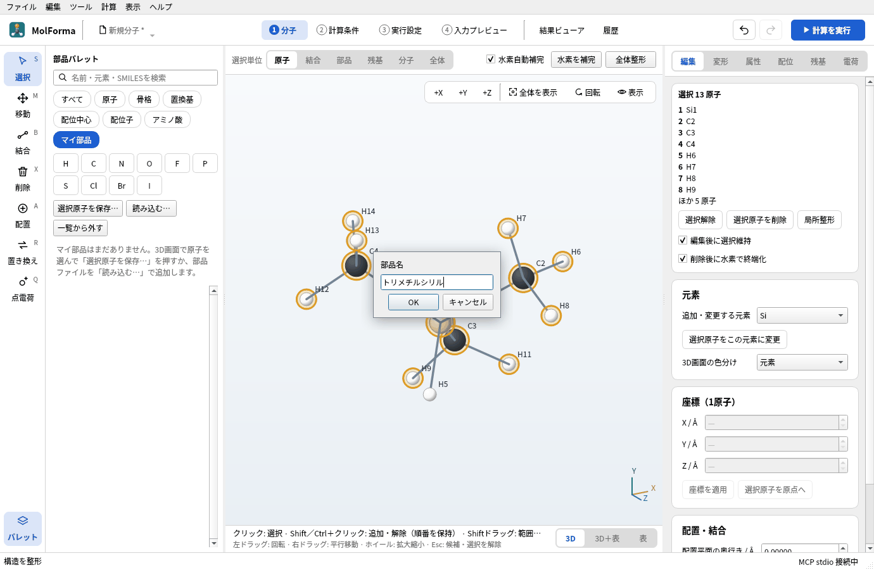Increase the Y / Å spinner value
Screen dimensions: 874x570
point(843,440)
